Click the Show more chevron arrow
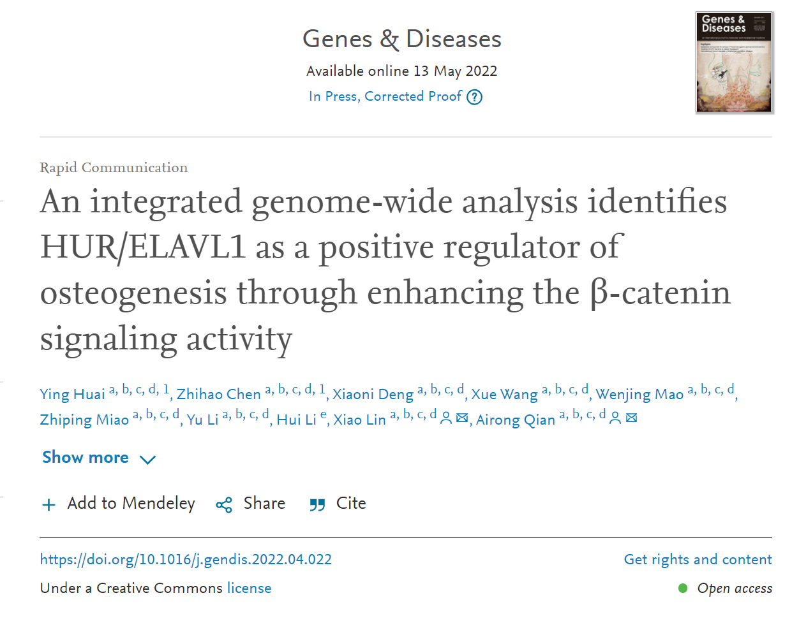 pos(147,459)
